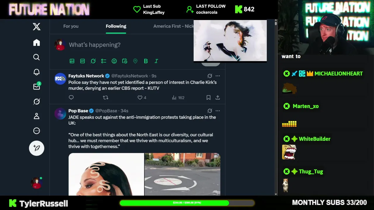Add media image icon to post
374x210 pixels.
[72, 61]
